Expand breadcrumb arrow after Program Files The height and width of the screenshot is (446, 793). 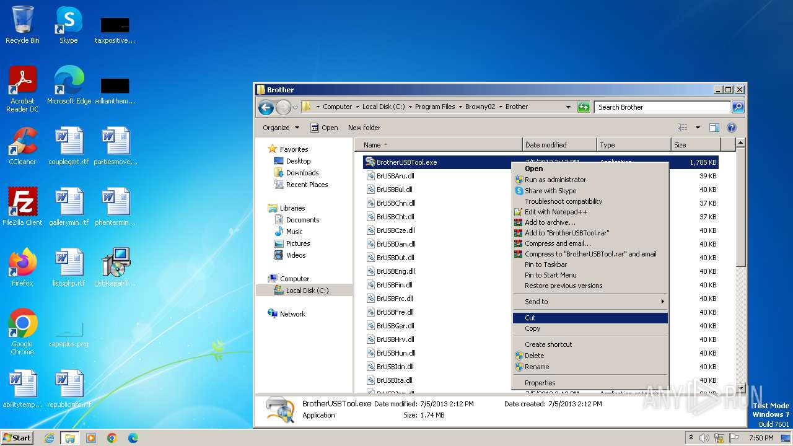(x=460, y=107)
